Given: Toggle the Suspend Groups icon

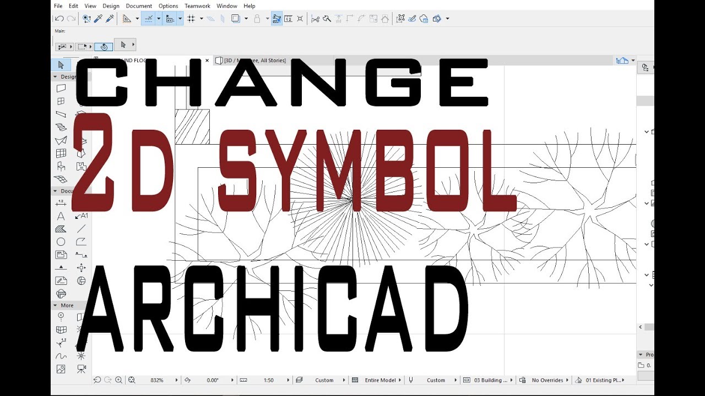Looking at the screenshot, I should [276, 19].
